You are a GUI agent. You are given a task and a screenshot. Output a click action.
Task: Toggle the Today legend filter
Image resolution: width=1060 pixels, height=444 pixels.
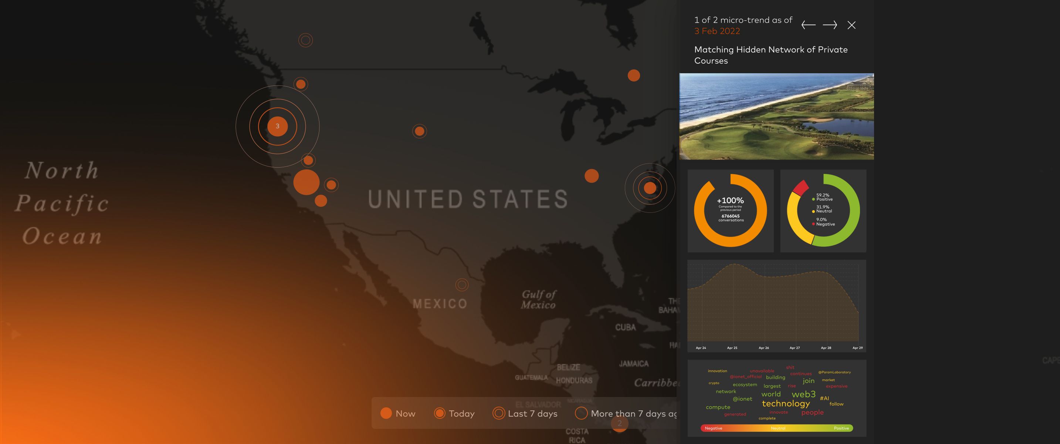click(x=454, y=413)
